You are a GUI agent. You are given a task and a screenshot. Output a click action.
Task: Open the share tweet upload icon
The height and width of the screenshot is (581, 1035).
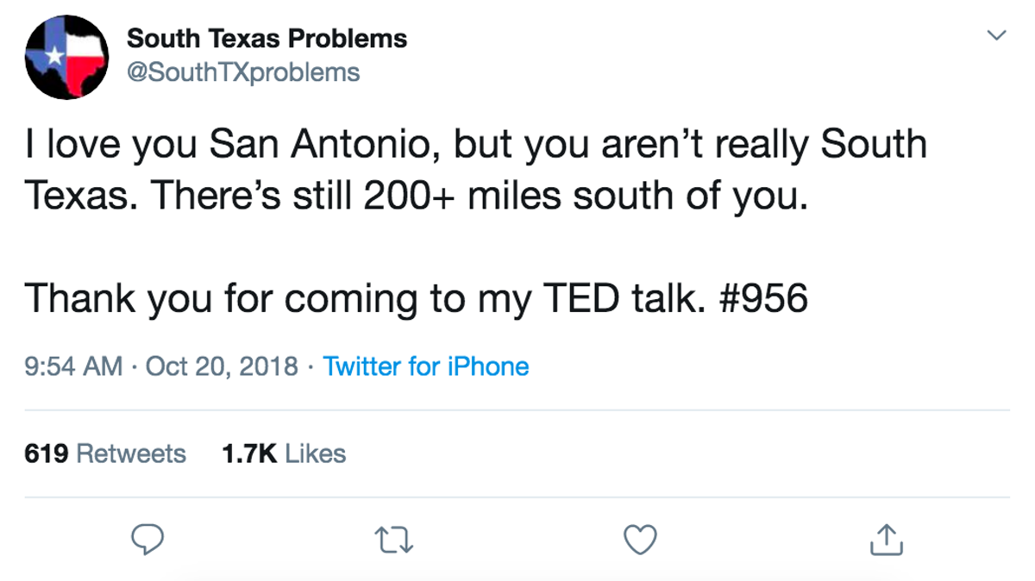(x=886, y=540)
